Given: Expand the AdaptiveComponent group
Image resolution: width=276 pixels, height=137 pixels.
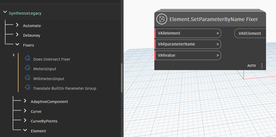Looking at the screenshot, I should click(25, 101).
